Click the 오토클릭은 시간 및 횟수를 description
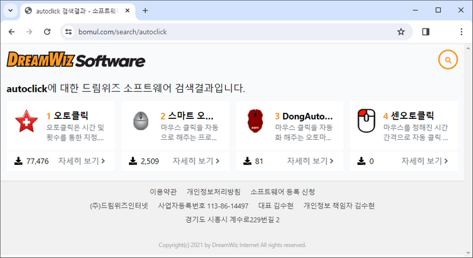Image resolution: width=473 pixels, height=258 pixels. point(75,132)
